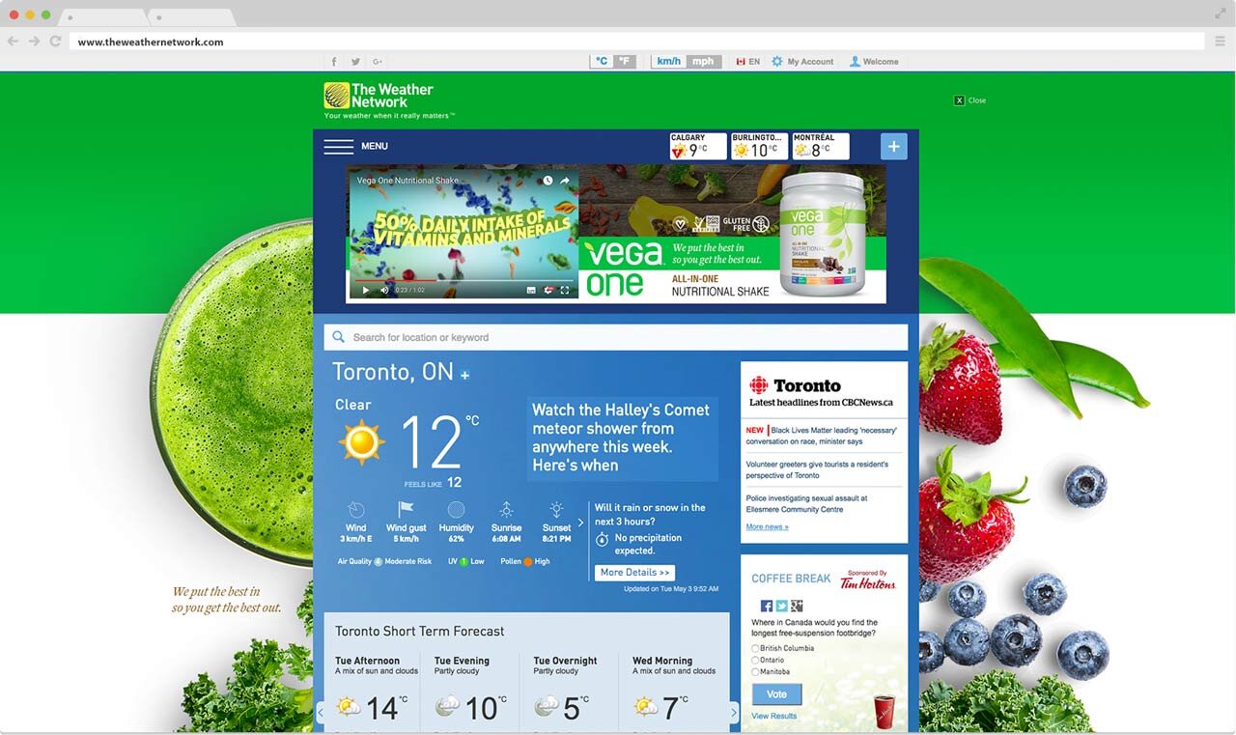Open the Welcome user menu
This screenshot has height=735, width=1236.
(874, 62)
